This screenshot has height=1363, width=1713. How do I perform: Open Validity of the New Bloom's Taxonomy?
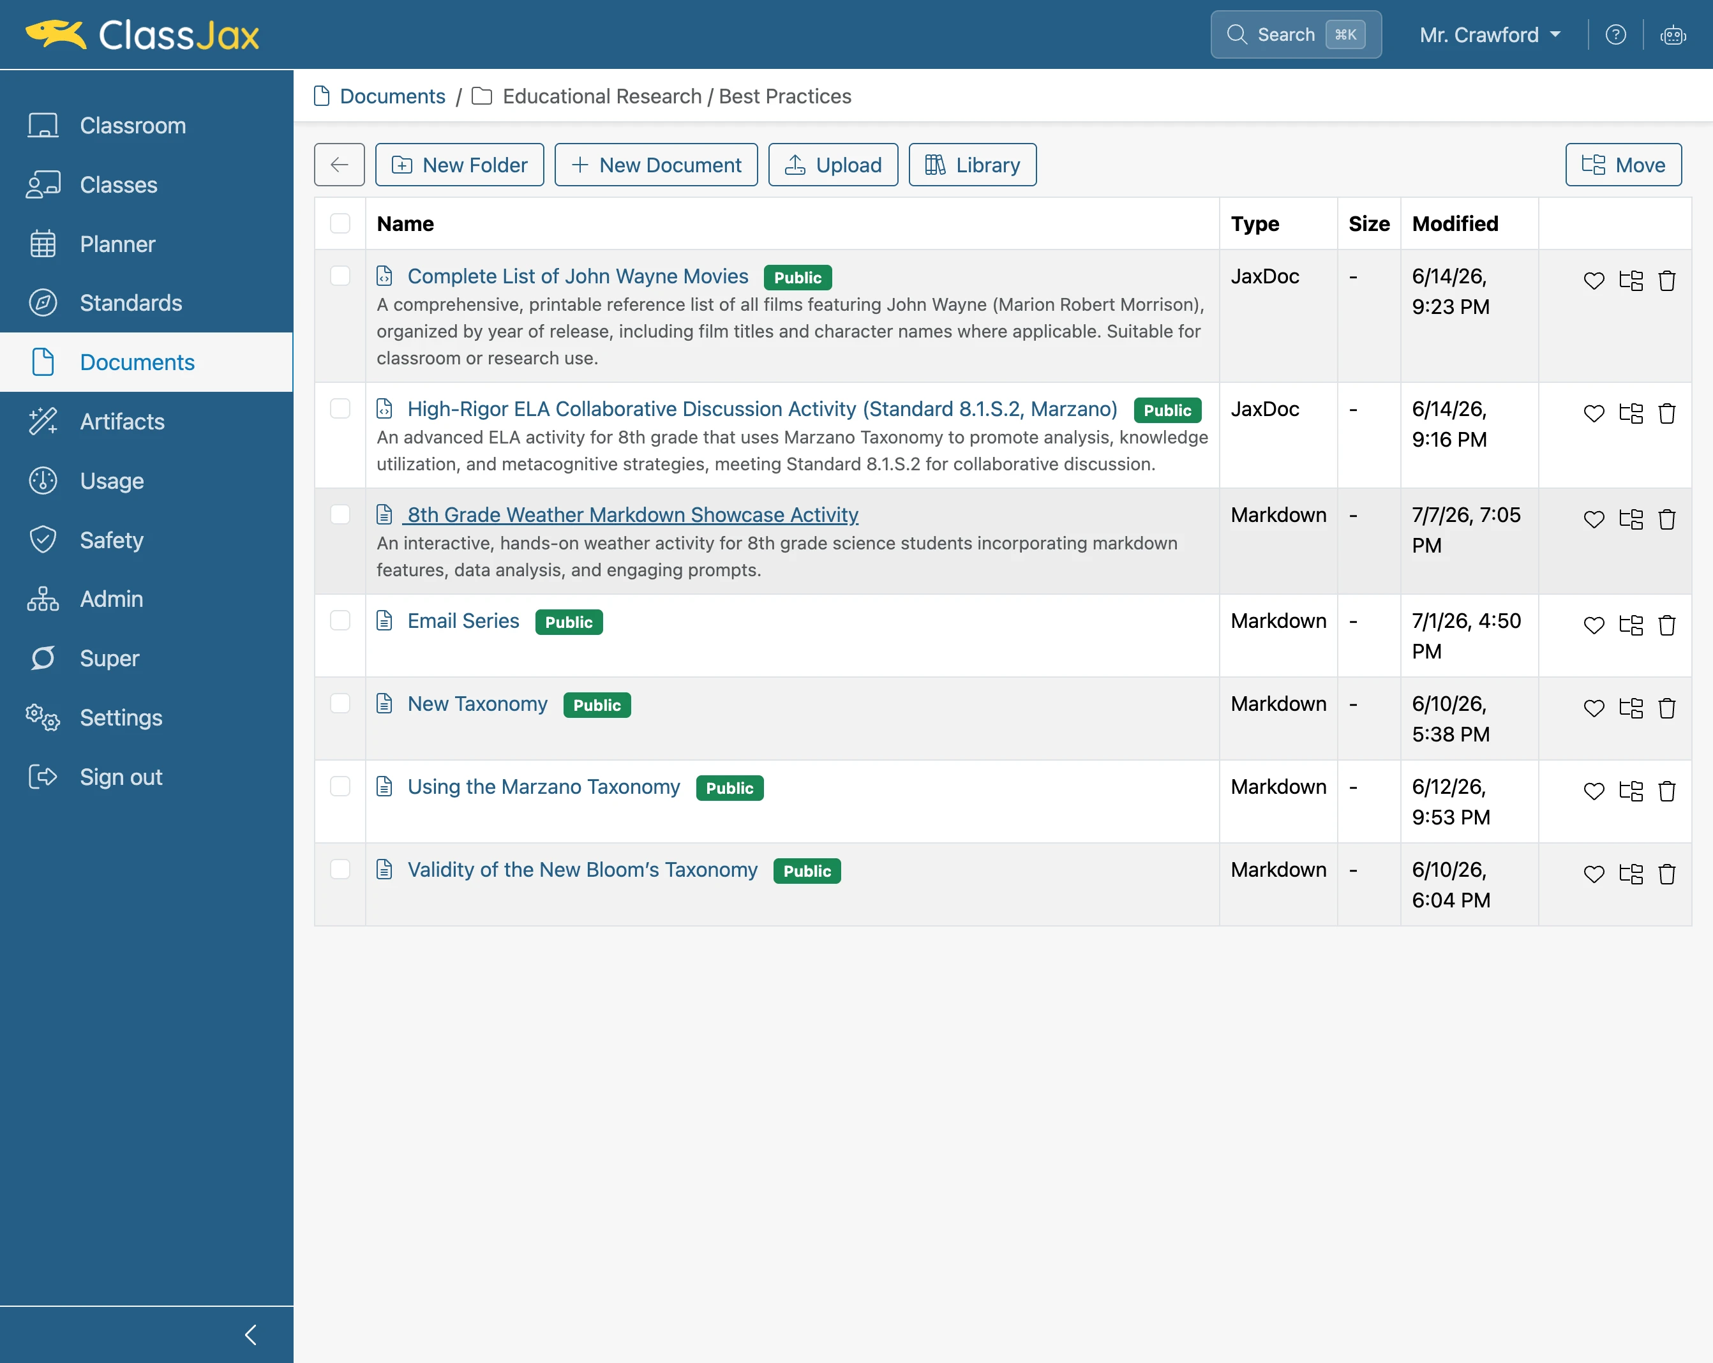[x=583, y=870]
